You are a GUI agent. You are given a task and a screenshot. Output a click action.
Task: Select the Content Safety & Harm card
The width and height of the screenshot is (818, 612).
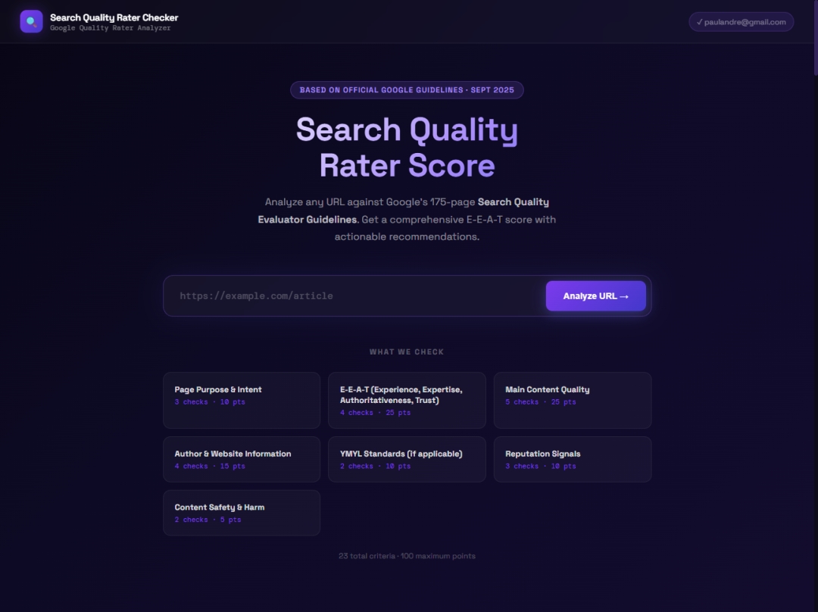coord(241,513)
